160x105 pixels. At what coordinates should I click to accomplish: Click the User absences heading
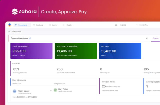19,80
